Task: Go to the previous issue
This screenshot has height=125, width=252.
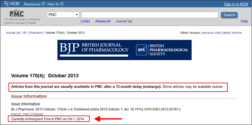Action: [x=207, y=33]
